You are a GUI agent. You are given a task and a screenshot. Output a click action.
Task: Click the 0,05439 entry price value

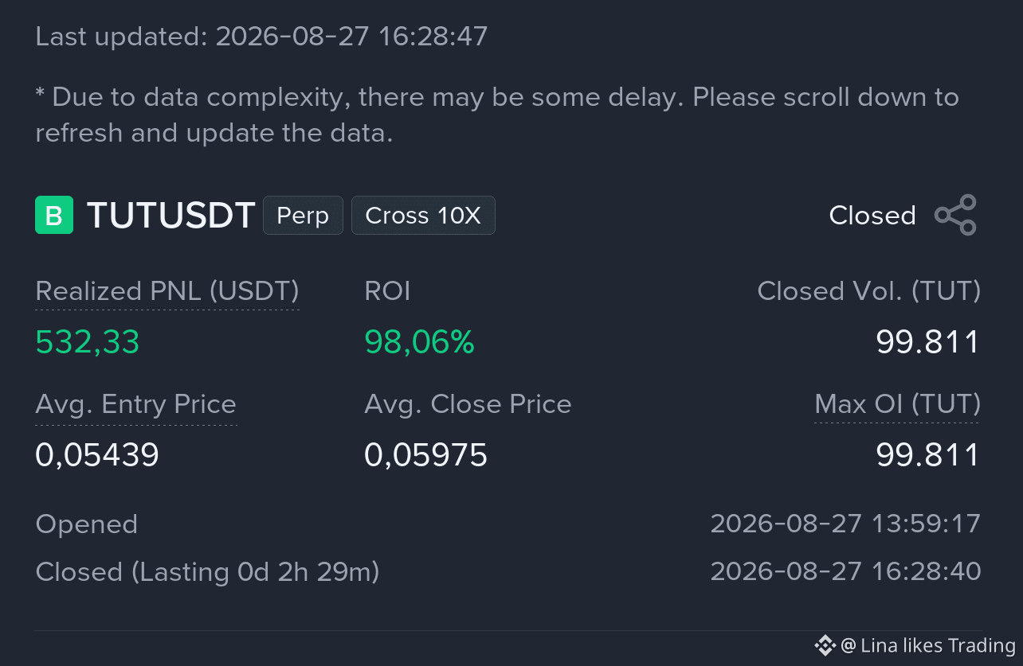[x=97, y=455]
